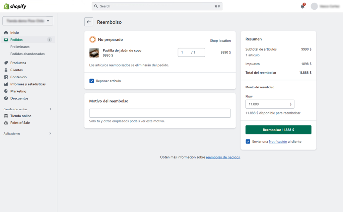Click the Marketing target icon
343x212 pixels.
(x=6, y=91)
